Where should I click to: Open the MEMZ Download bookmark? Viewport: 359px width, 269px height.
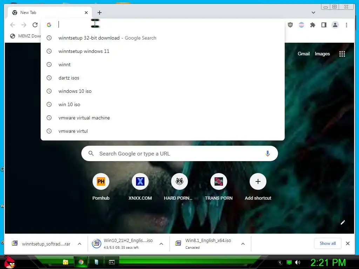25,36
